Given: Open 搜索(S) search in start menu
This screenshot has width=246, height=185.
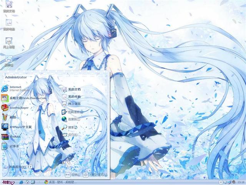Looking at the screenshot, I should (70, 127).
